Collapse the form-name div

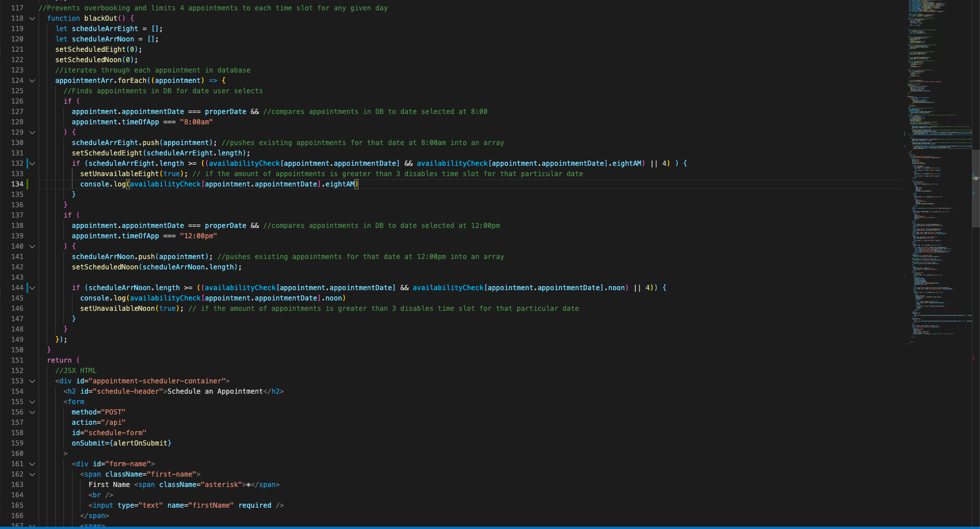tap(32, 464)
